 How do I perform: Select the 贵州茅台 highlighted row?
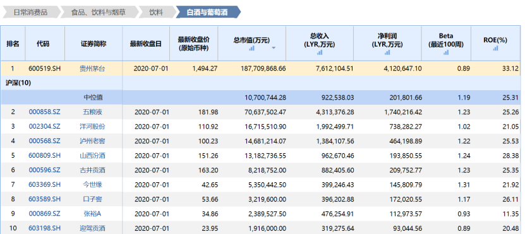(261, 69)
